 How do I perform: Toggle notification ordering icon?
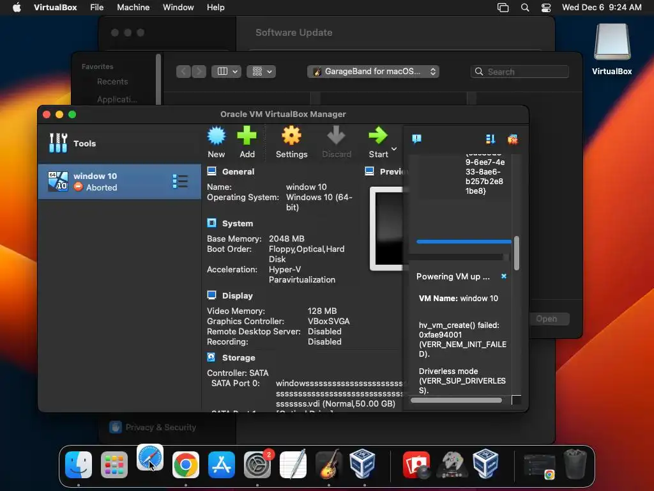490,139
